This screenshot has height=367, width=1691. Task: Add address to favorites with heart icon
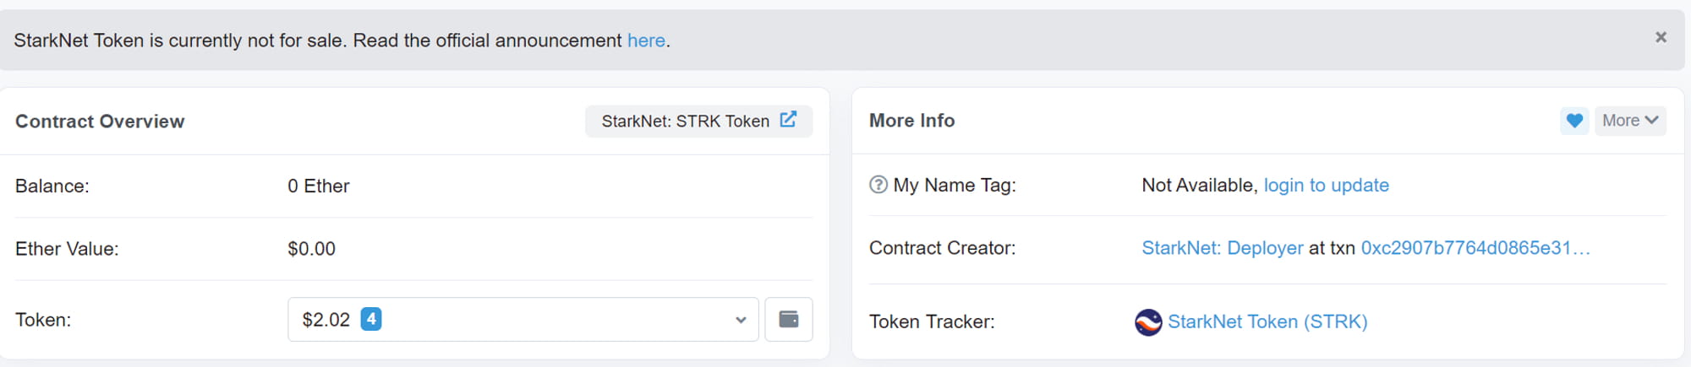tap(1574, 121)
